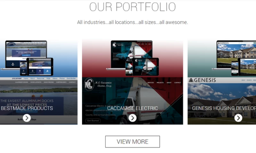Click the MC logo in the Caccamise preview
256x153 pixels.
tap(89, 84)
